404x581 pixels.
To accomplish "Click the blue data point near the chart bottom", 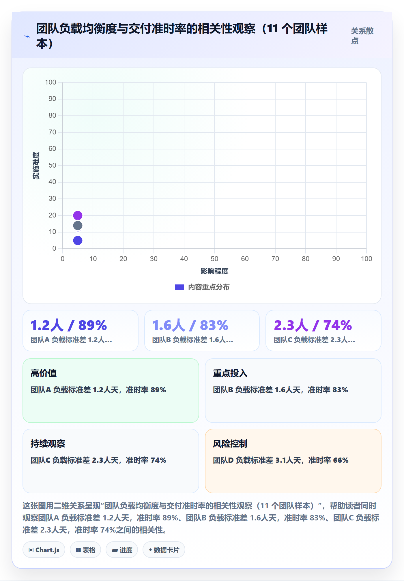I will (78, 240).
